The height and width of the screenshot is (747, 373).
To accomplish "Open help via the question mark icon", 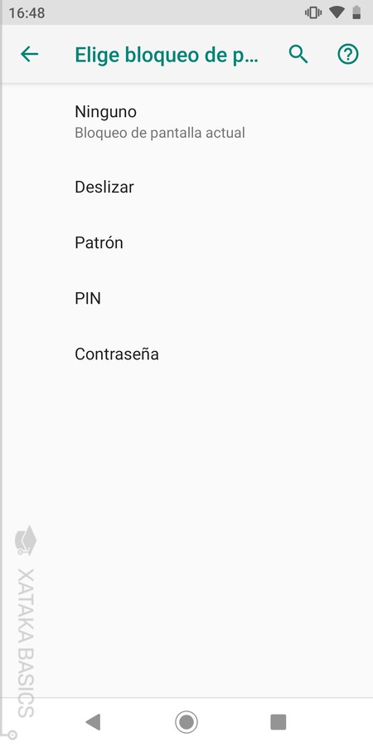I will click(348, 55).
